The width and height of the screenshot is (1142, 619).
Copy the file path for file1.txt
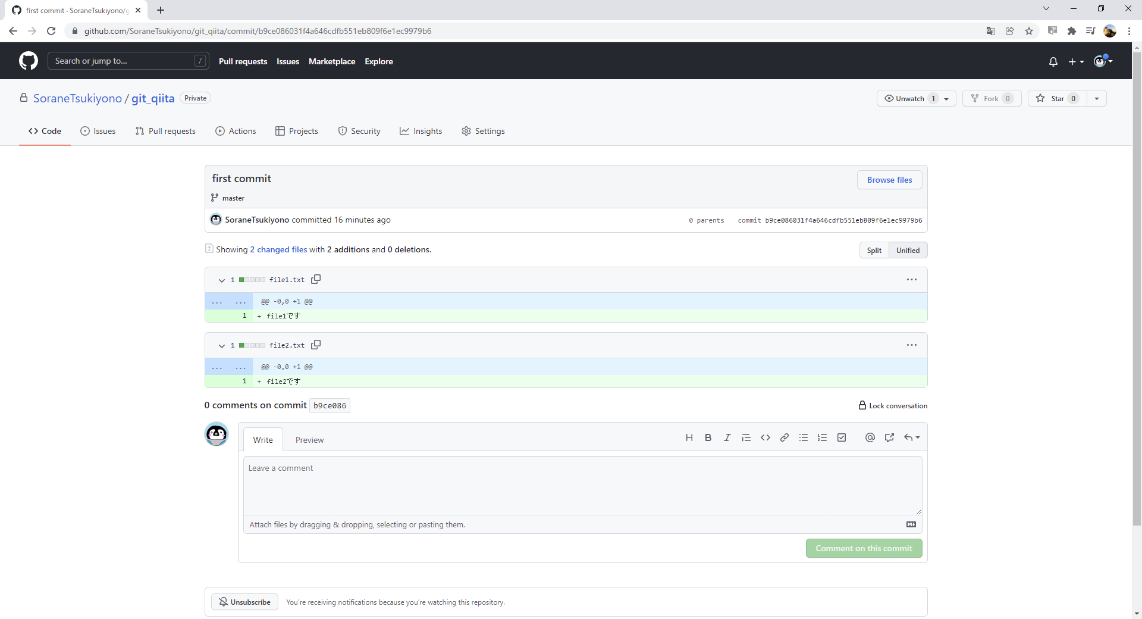coord(316,279)
